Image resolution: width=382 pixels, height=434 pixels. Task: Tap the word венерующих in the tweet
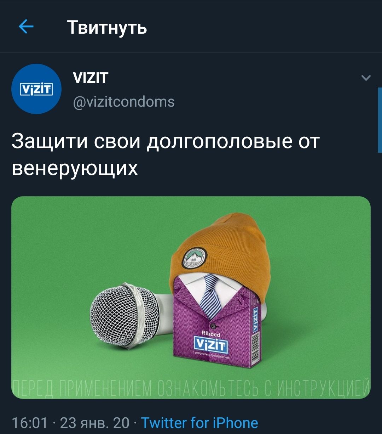[x=75, y=168]
